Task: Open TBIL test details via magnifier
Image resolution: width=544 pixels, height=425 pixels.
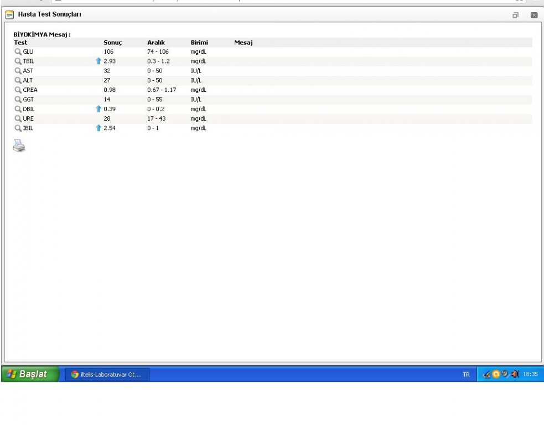Action: pyautogui.click(x=18, y=61)
